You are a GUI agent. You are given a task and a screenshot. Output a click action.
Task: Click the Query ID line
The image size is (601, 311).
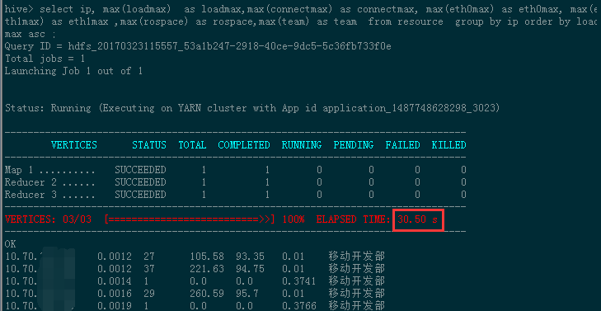click(198, 46)
